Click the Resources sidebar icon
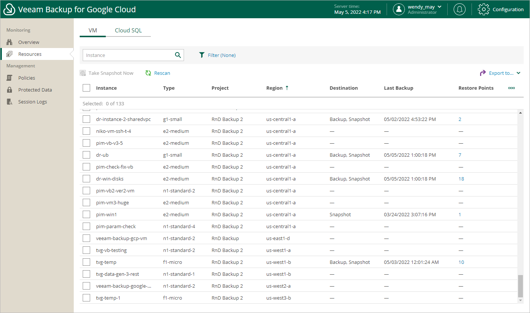This screenshot has width=530, height=313. (x=10, y=54)
